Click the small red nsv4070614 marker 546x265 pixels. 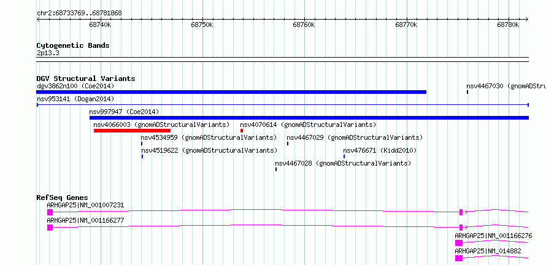pyautogui.click(x=242, y=131)
